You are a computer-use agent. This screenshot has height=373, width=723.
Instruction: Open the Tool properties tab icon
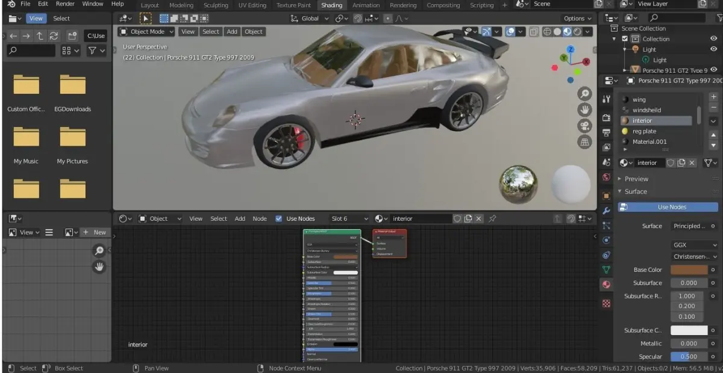607,99
